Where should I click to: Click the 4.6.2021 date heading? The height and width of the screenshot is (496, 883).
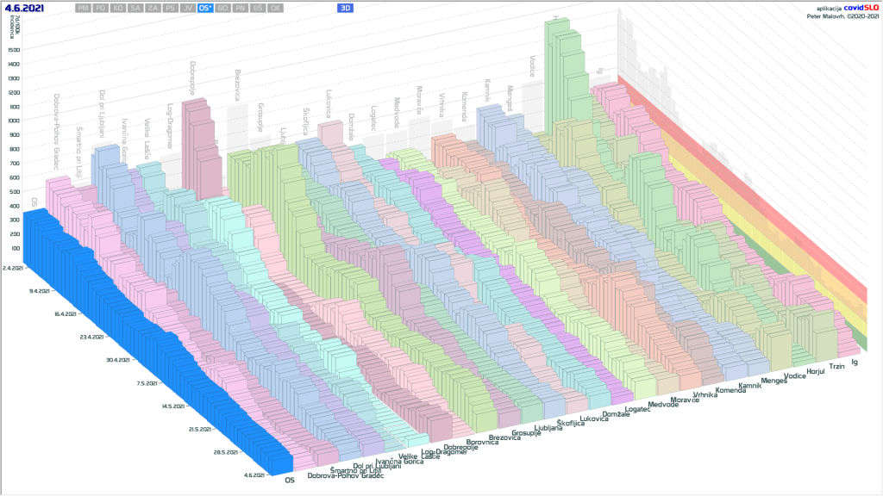pos(23,8)
